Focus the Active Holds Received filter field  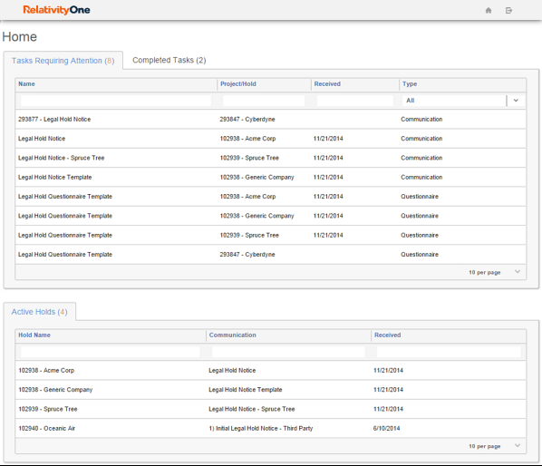[449, 352]
